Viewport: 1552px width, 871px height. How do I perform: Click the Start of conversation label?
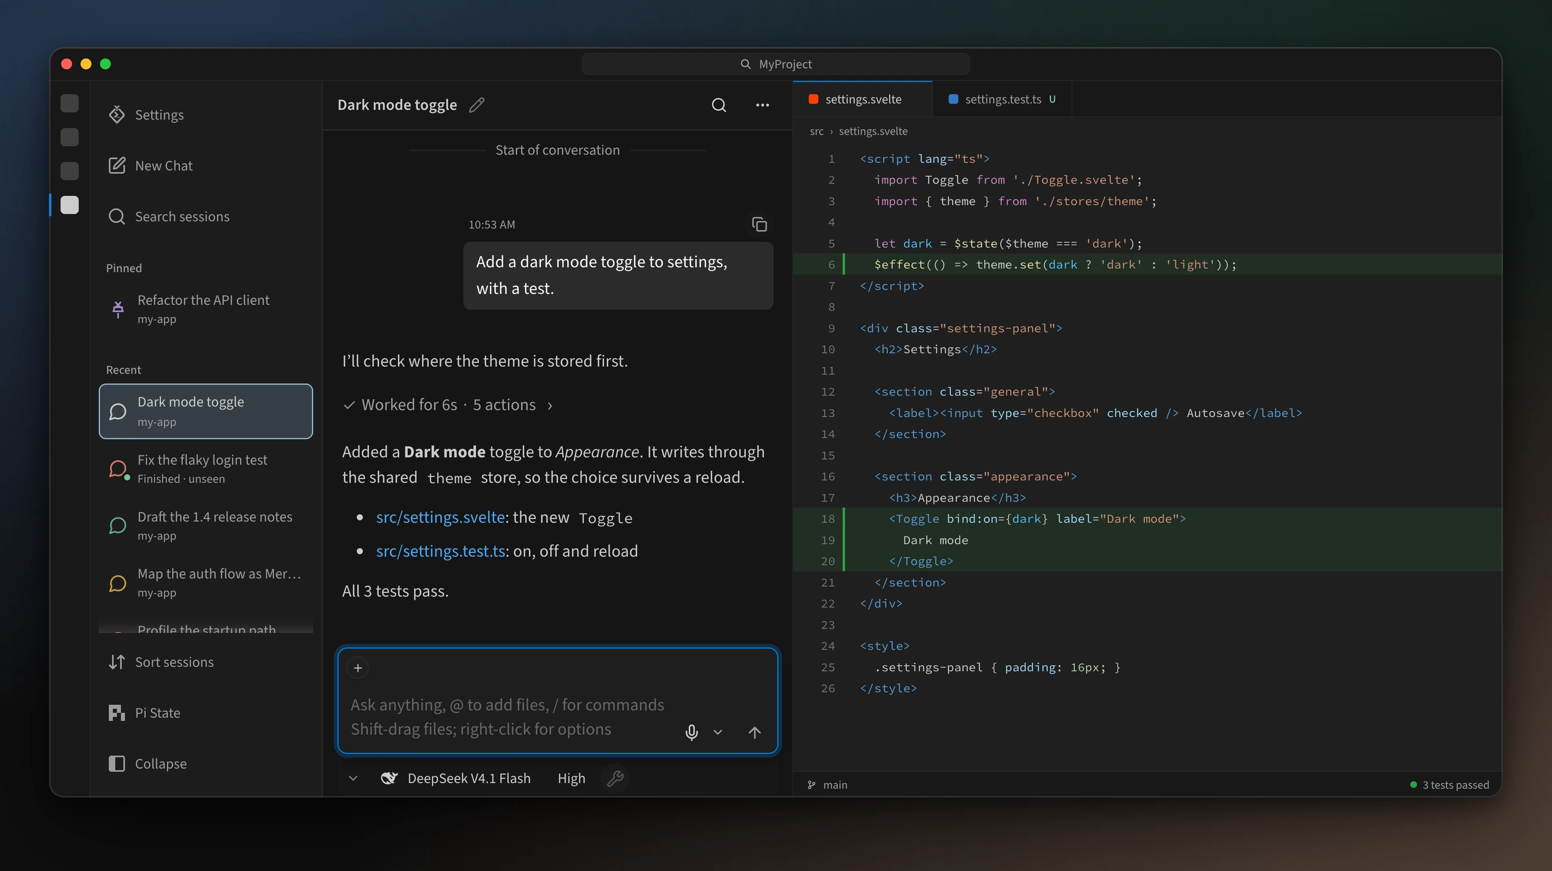(557, 150)
